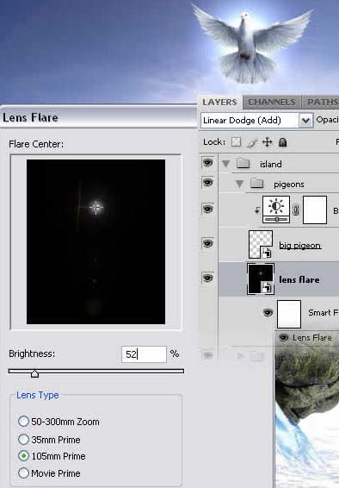
Task: Click the 'Lens Flare' smart filter entry
Action: [x=311, y=338]
